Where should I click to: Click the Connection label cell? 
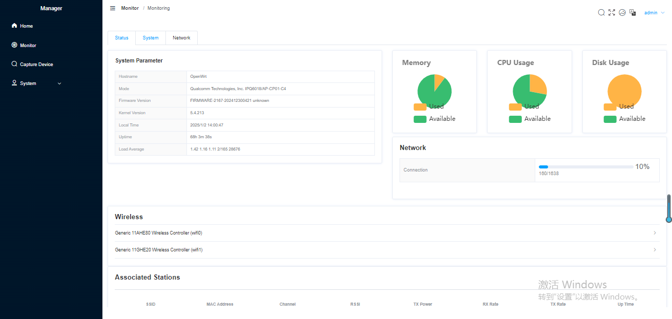467,170
